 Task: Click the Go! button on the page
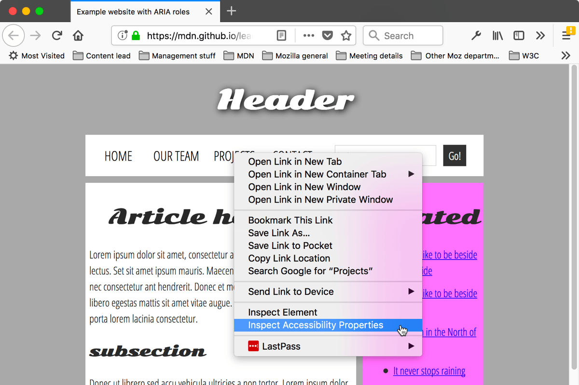click(454, 155)
